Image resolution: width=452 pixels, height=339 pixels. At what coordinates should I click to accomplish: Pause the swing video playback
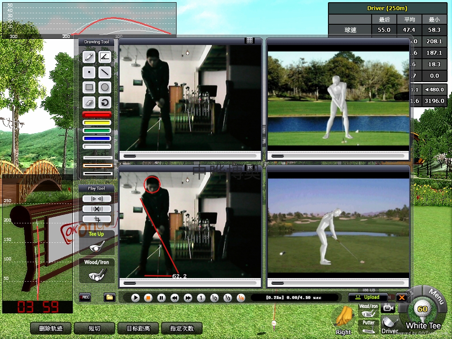(x=162, y=298)
